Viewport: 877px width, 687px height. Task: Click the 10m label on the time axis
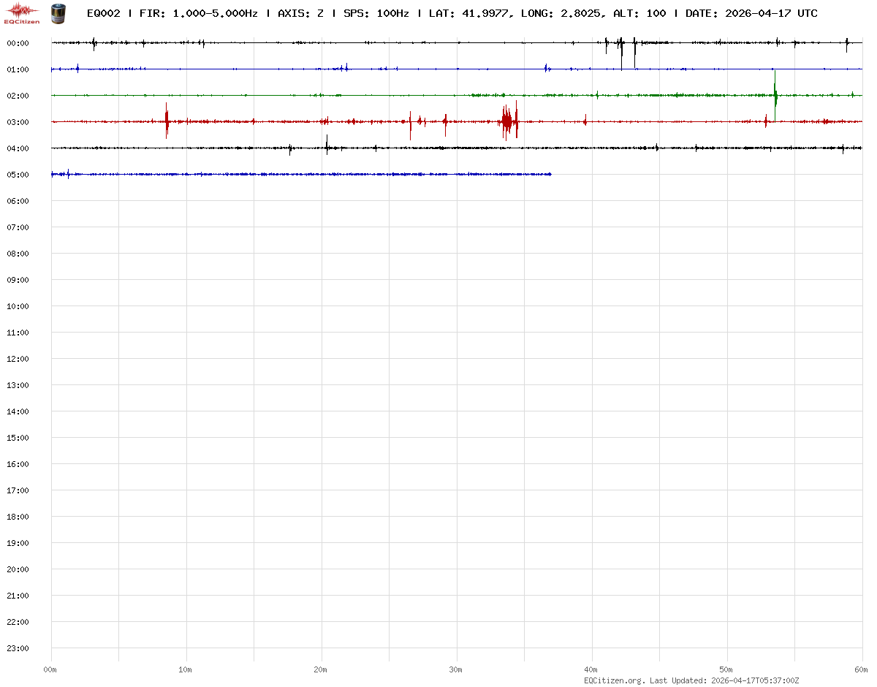(186, 669)
